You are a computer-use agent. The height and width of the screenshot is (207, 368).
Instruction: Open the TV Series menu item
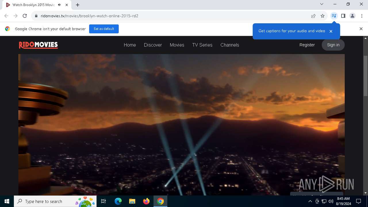(x=202, y=45)
